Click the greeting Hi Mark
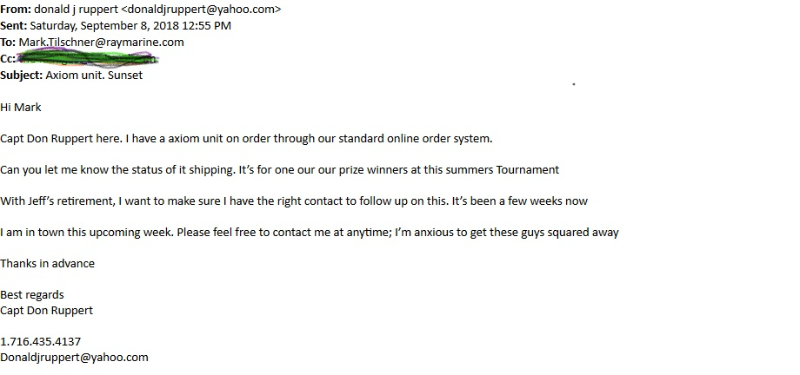800x375 pixels. click(x=20, y=108)
